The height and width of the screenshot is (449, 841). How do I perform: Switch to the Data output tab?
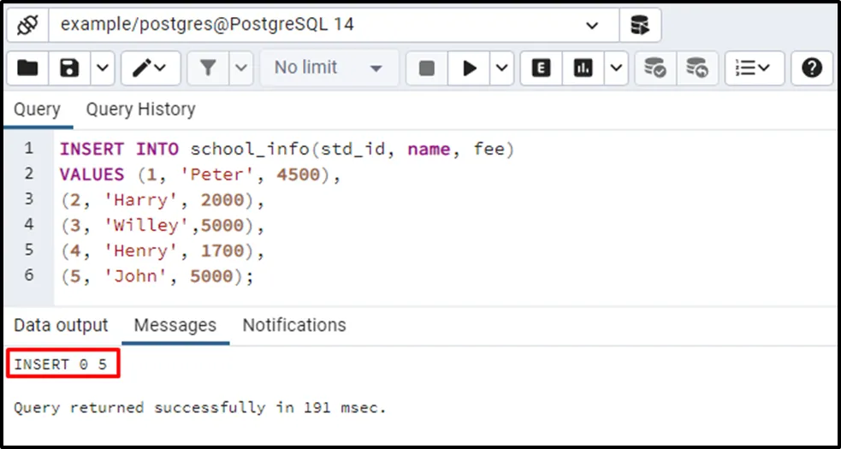coord(61,326)
